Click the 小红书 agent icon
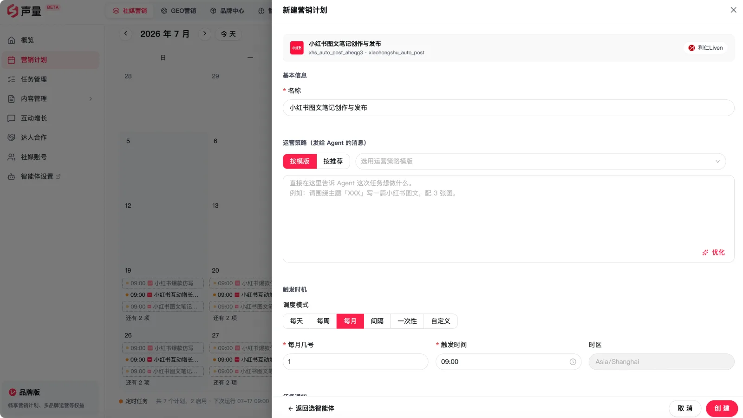 [x=297, y=48]
